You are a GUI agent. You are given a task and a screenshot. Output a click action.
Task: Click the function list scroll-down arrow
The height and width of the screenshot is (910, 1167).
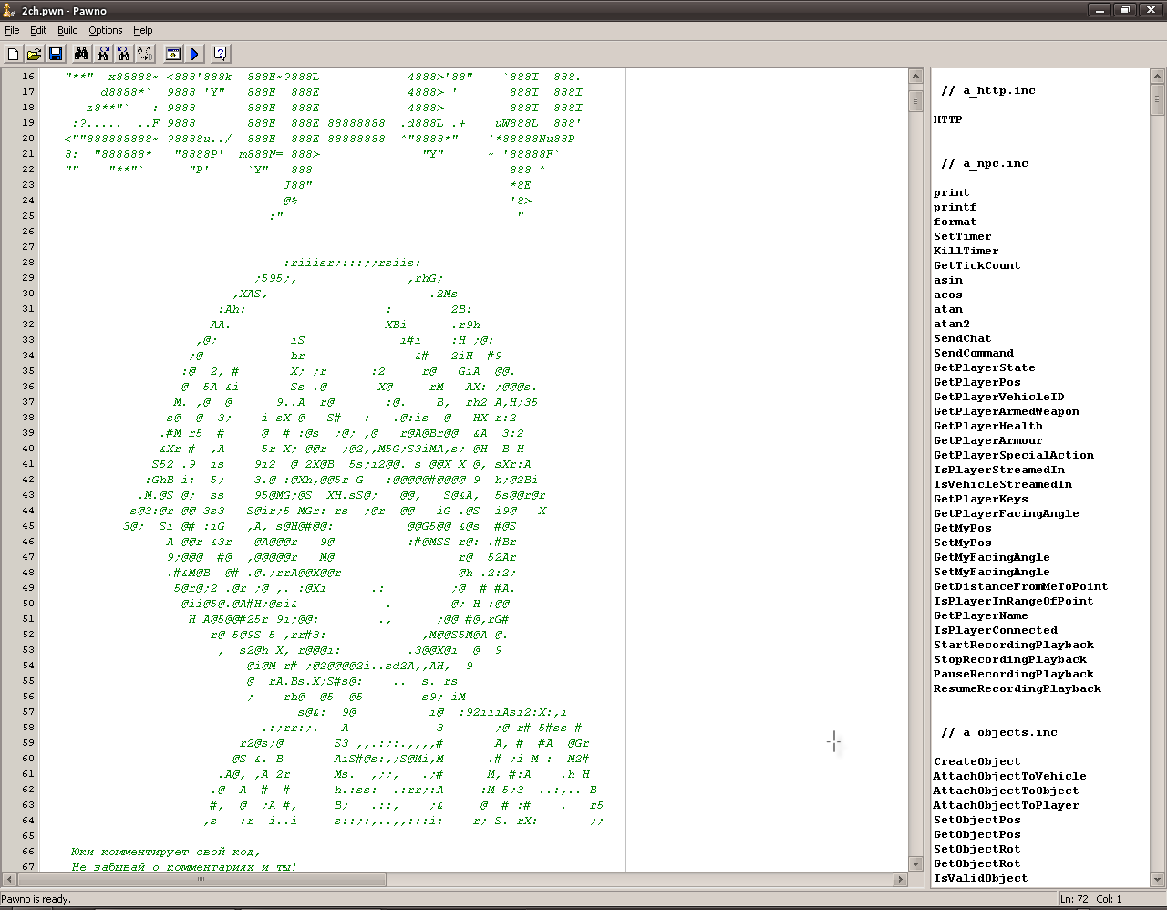tap(1158, 879)
